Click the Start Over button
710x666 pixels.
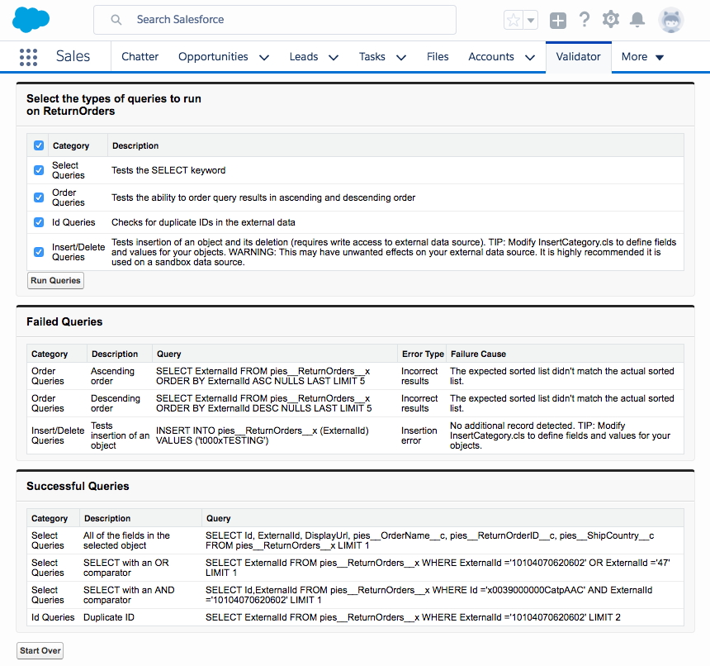click(x=40, y=650)
